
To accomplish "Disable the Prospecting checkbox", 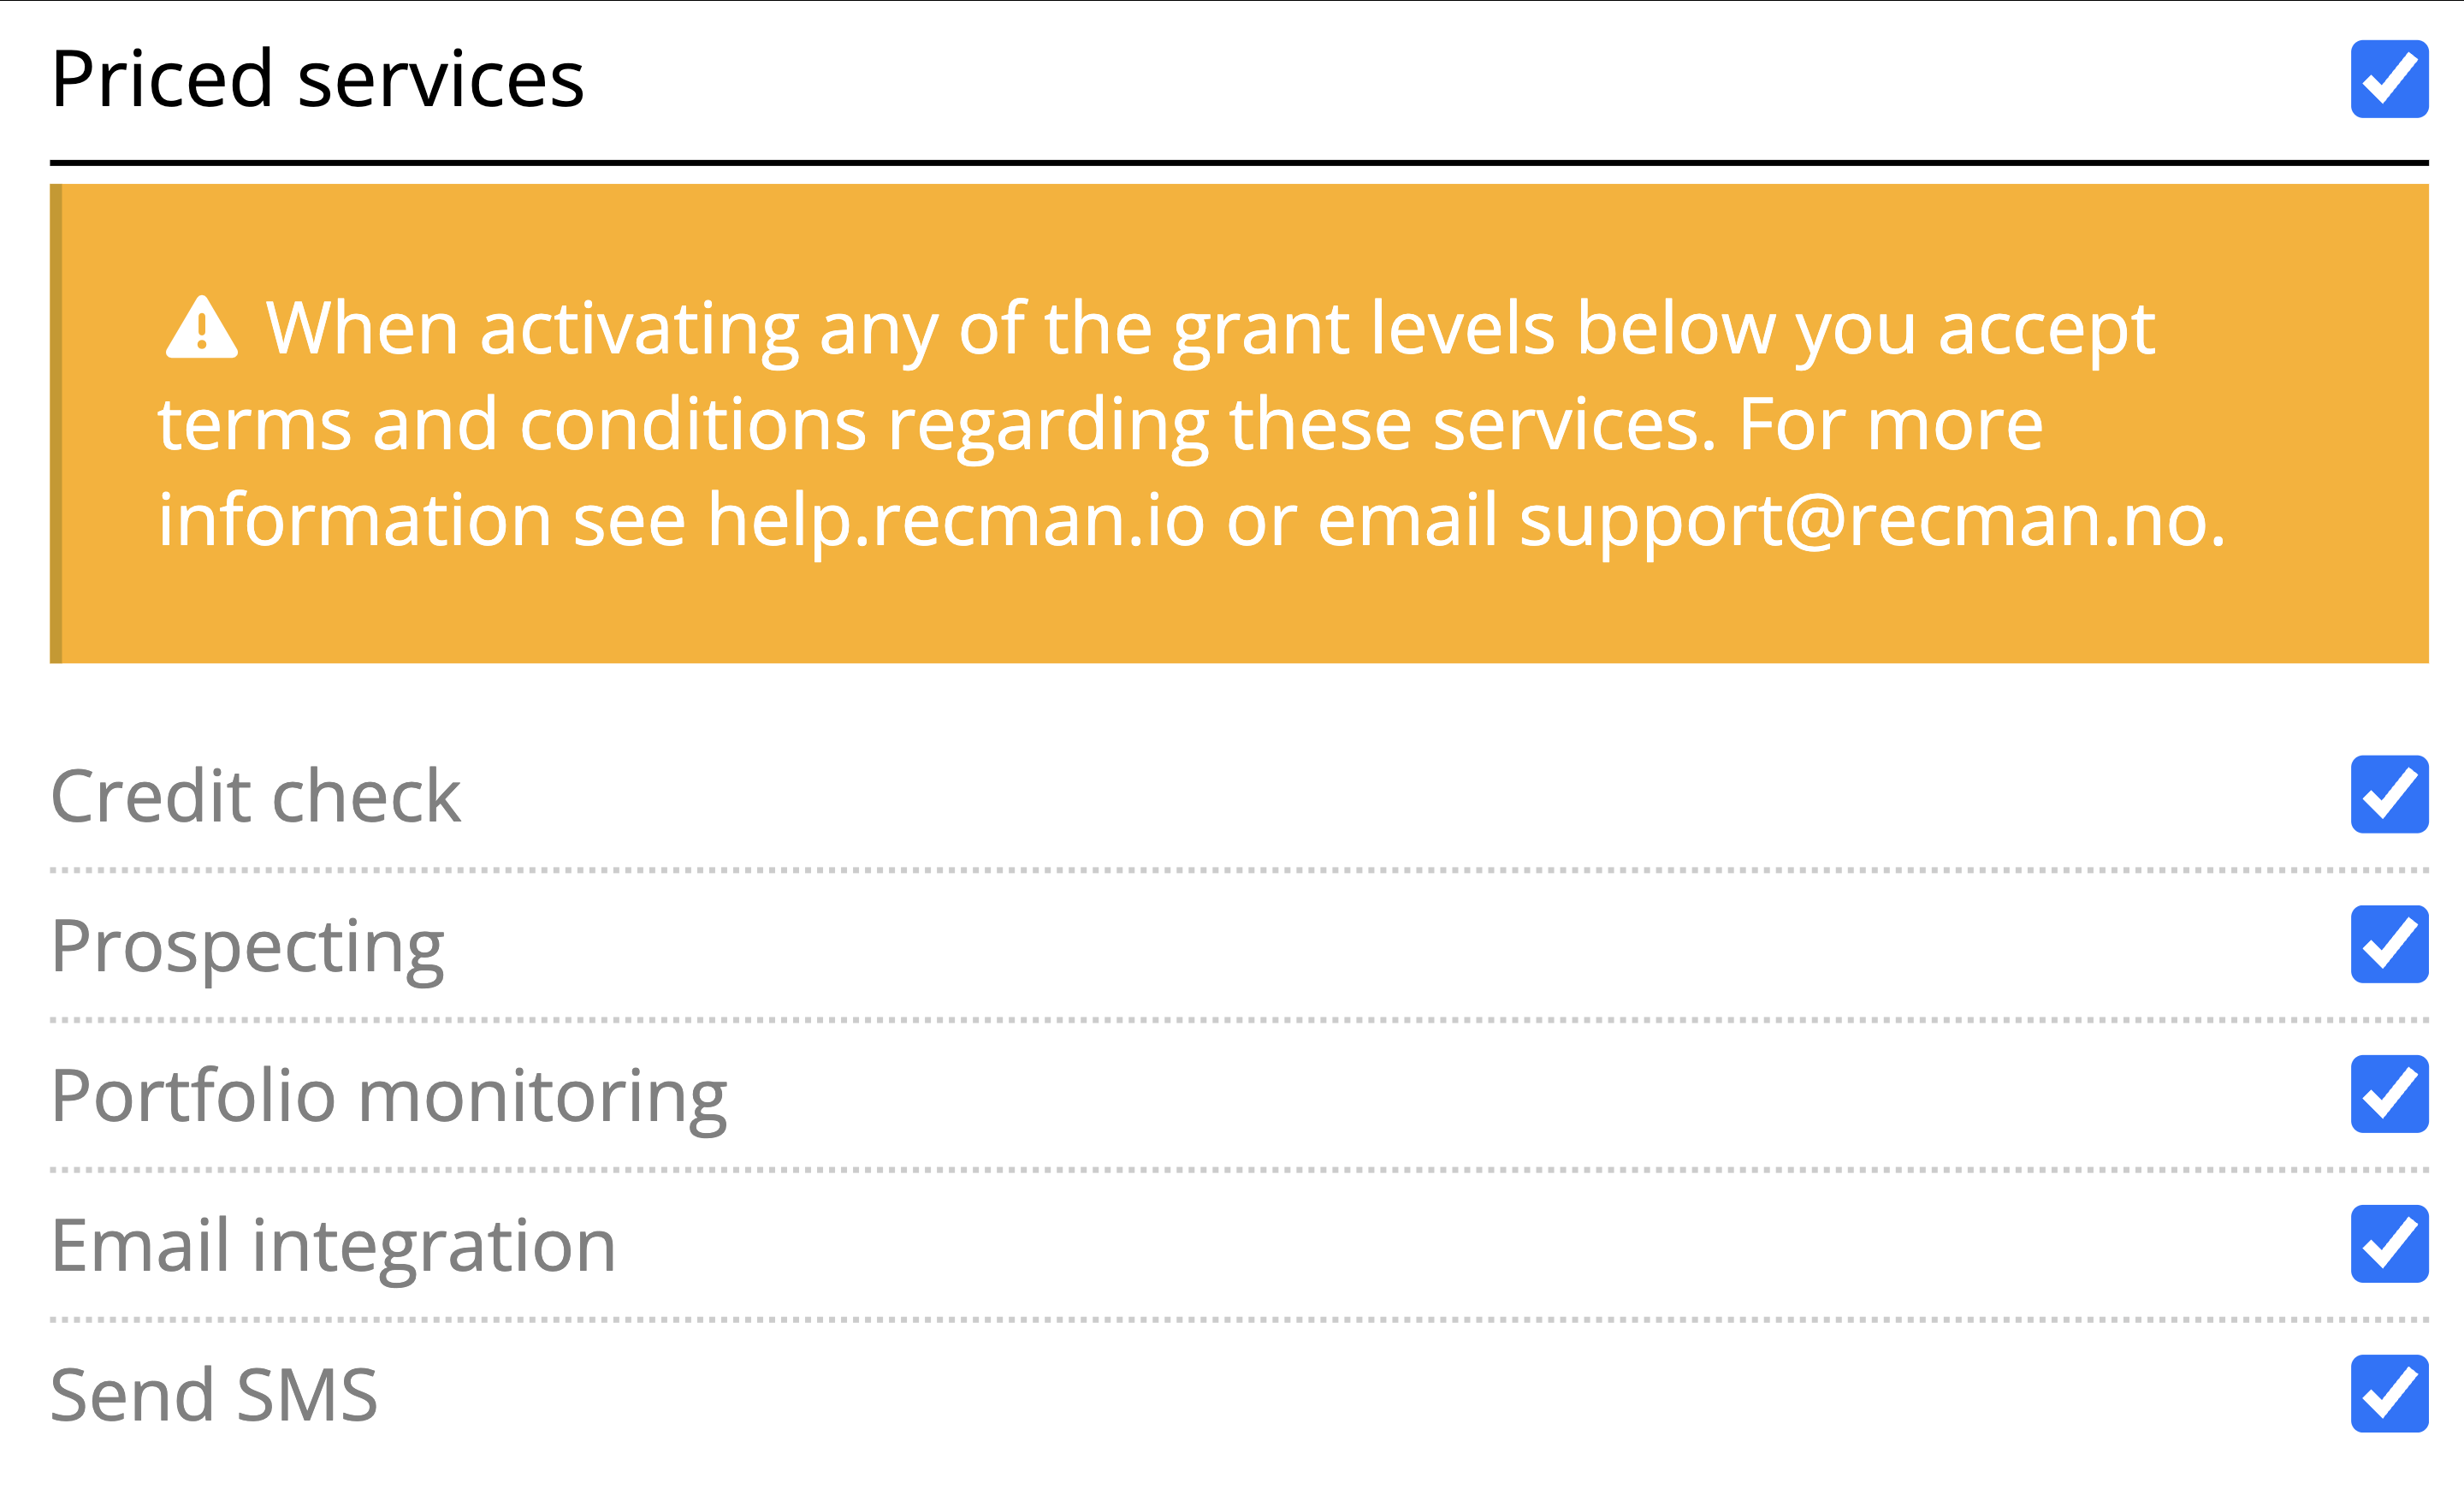I will pos(2389,944).
